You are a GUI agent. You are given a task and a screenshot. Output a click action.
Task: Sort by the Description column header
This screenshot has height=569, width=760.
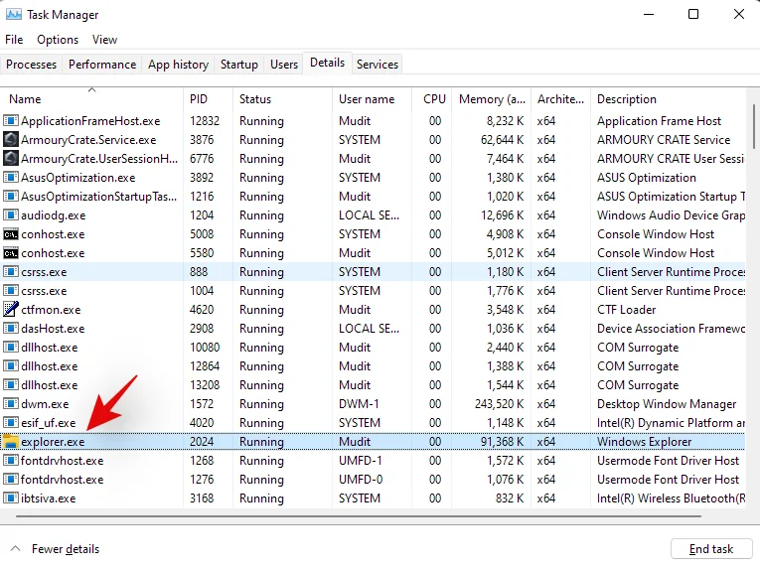pyautogui.click(x=669, y=99)
